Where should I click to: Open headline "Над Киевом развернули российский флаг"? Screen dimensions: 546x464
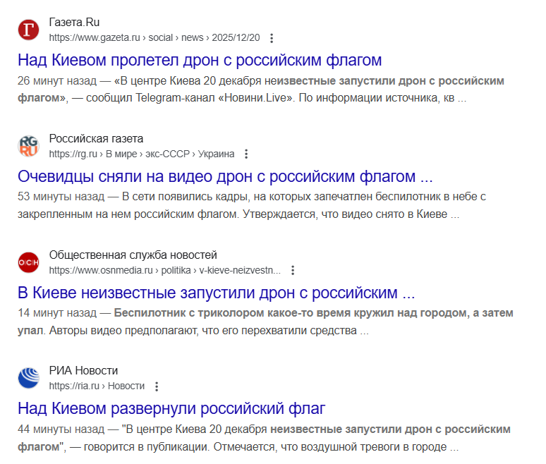[171, 408]
